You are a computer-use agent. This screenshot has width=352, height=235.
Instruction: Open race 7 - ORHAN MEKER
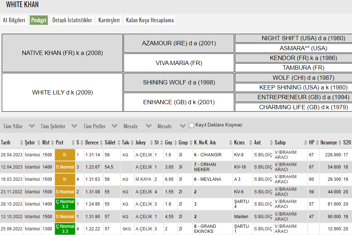point(205,167)
